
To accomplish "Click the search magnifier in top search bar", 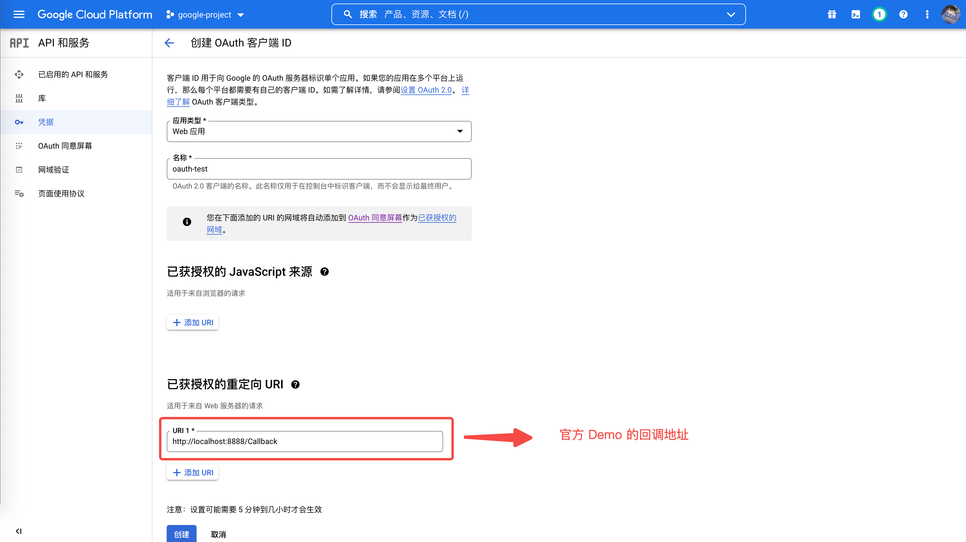I will [x=348, y=14].
